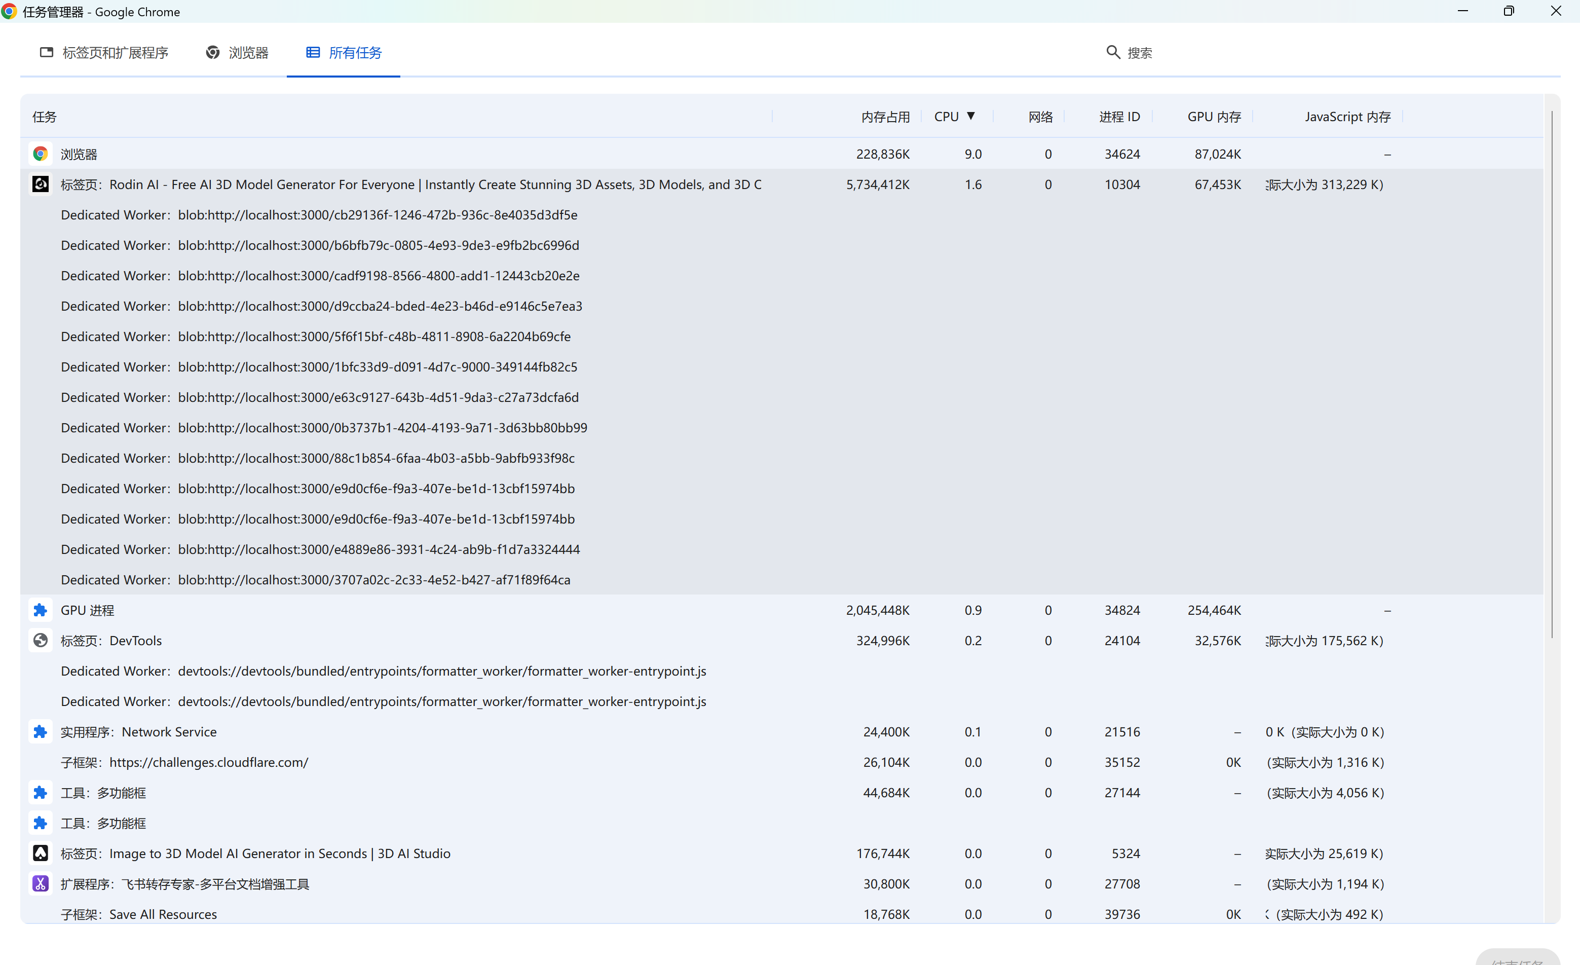Click process ID 10304 cell

[x=1122, y=184]
